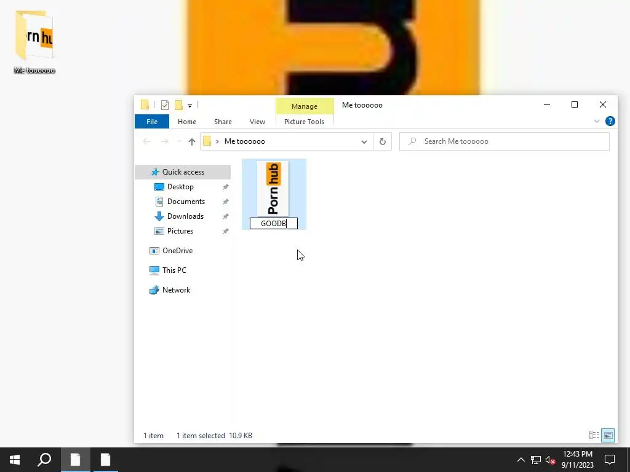Close the Me toooooo window
Screen dimensions: 630x472
coord(603,104)
